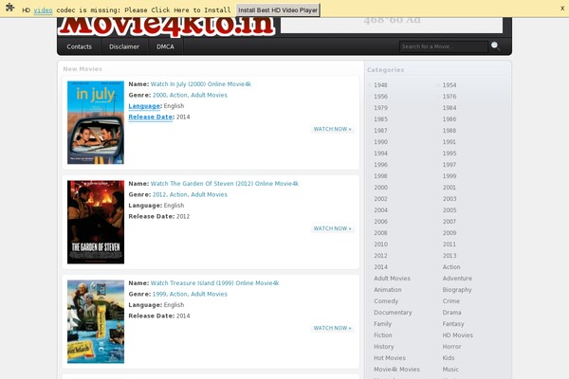The height and width of the screenshot is (379, 569).
Task: Click Install Best HD Video Player button
Action: (x=278, y=9)
